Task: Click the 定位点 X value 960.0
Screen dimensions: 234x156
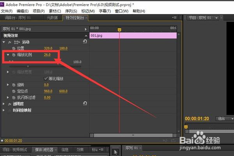Action: point(48,91)
